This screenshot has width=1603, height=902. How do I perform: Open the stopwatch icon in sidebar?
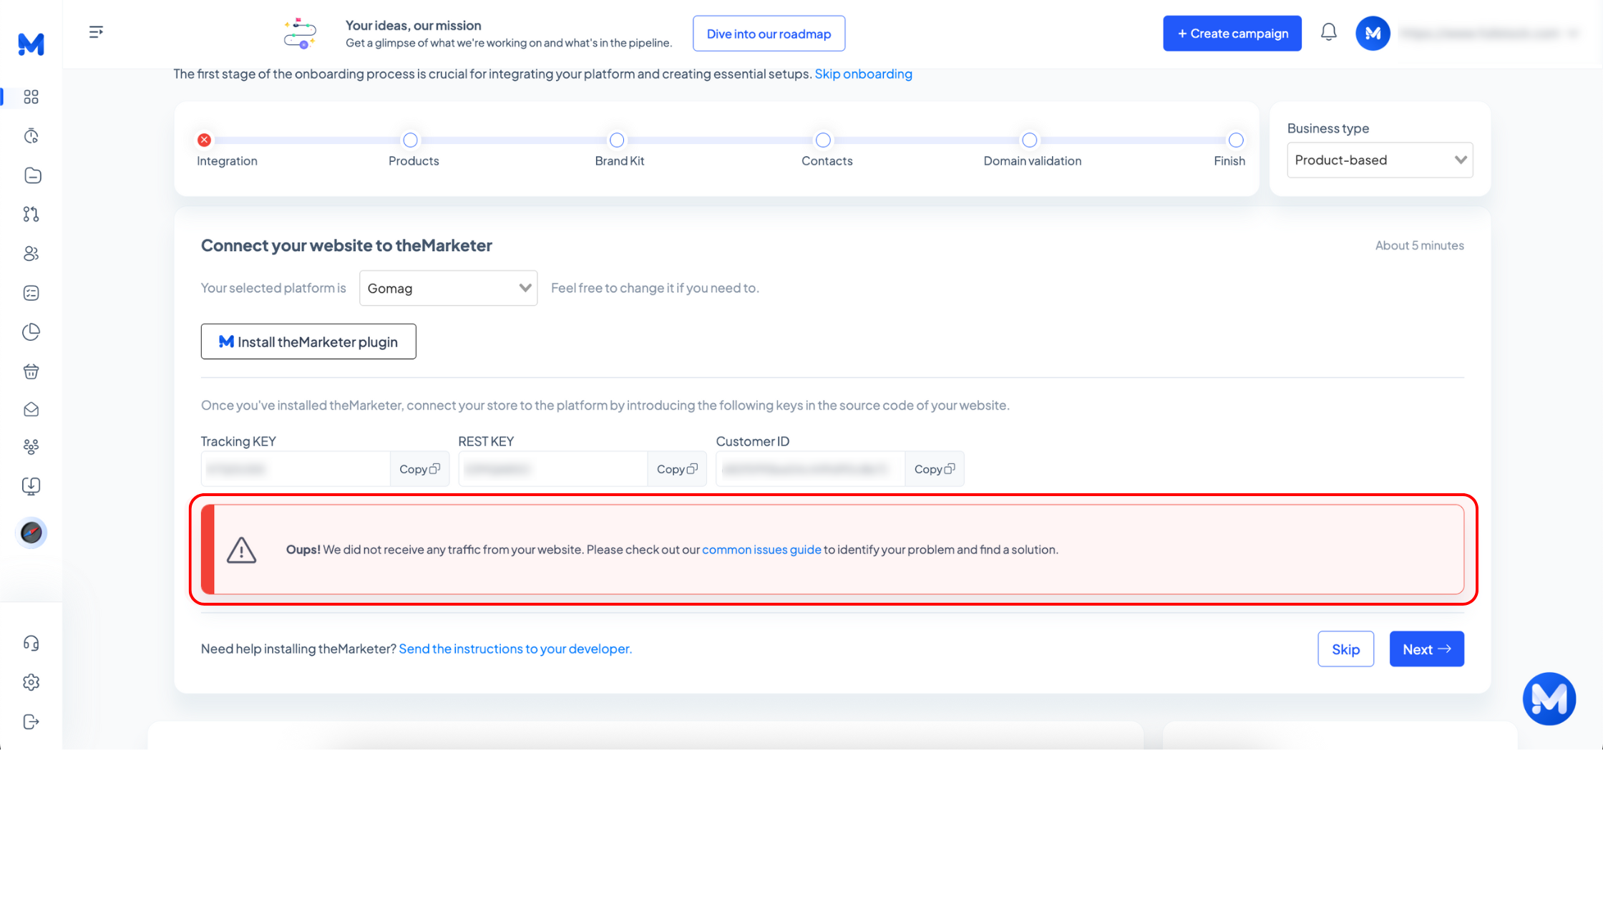coord(31,136)
